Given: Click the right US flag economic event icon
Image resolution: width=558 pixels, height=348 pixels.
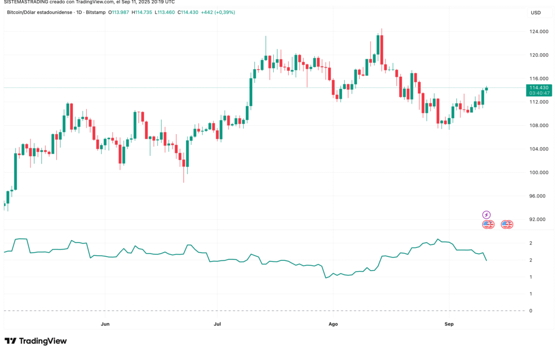Looking at the screenshot, I should [x=507, y=225].
